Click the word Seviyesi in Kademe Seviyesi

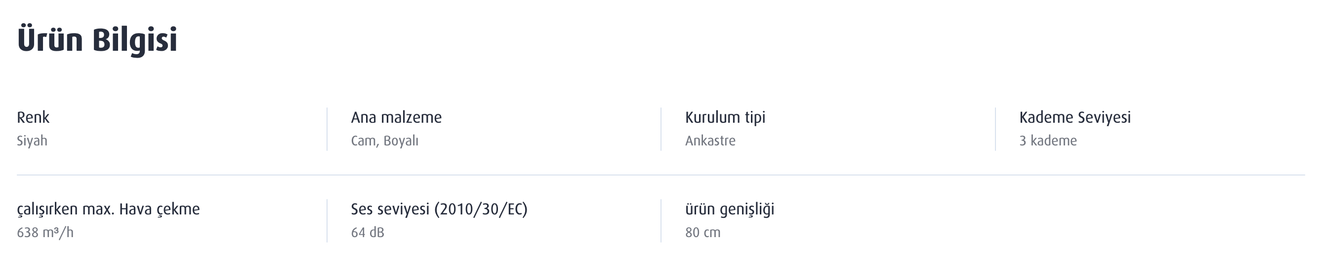[x=1104, y=118]
